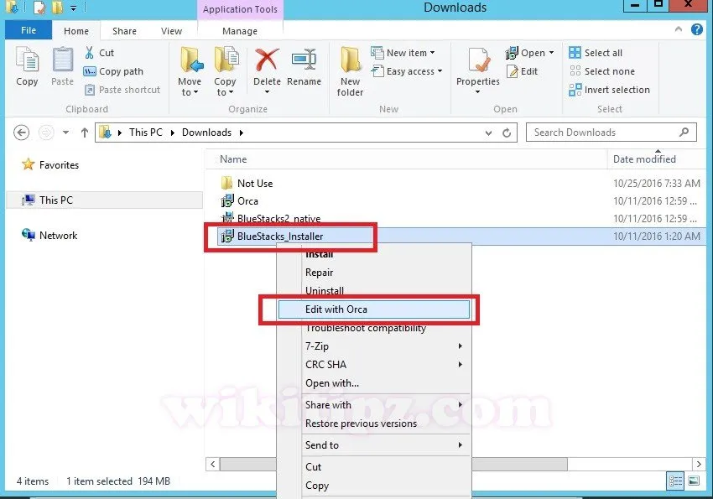Click the Paste clipboard icon
This screenshot has height=499, width=713.
tap(62, 60)
